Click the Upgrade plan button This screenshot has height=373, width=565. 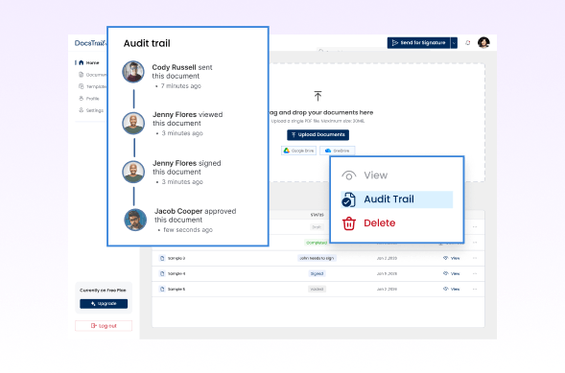[x=104, y=304]
